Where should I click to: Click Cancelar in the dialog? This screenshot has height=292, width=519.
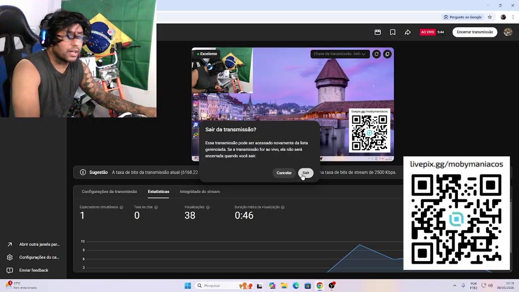tap(284, 173)
